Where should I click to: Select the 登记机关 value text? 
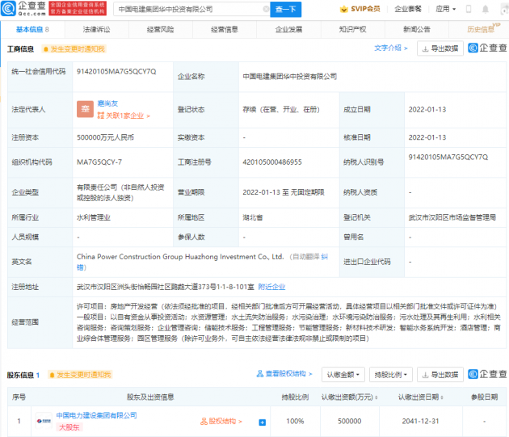pyautogui.click(x=452, y=217)
